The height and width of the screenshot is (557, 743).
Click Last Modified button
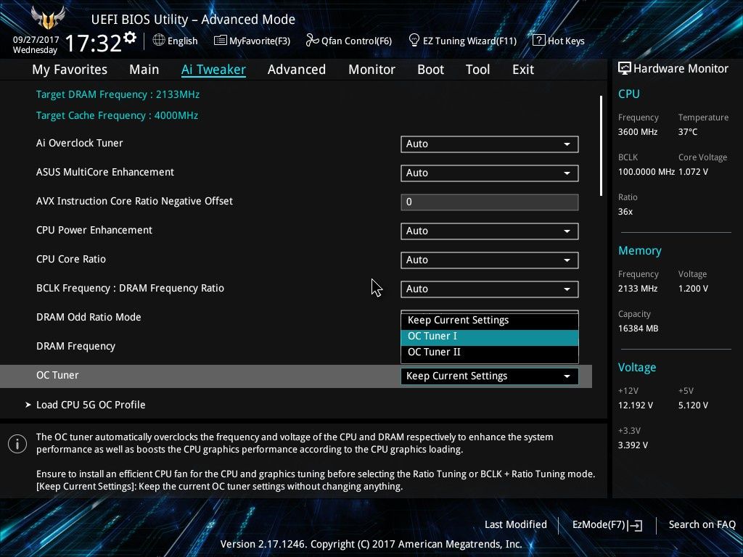pos(516,524)
